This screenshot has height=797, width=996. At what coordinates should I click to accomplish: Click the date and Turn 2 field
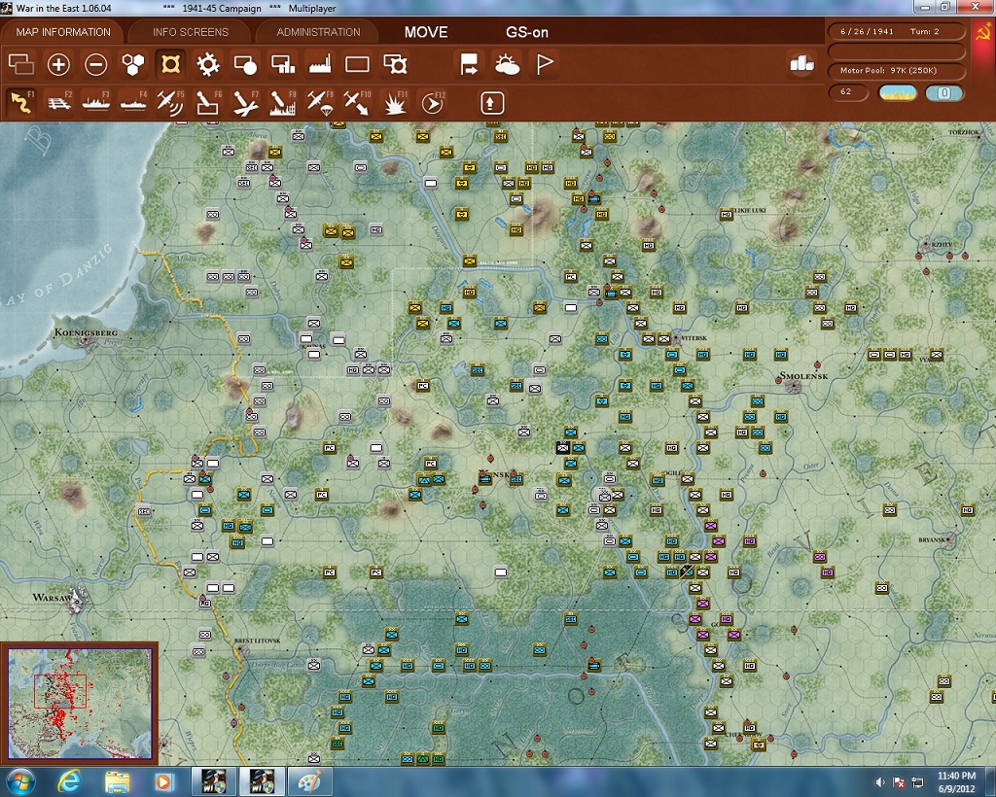pyautogui.click(x=896, y=31)
